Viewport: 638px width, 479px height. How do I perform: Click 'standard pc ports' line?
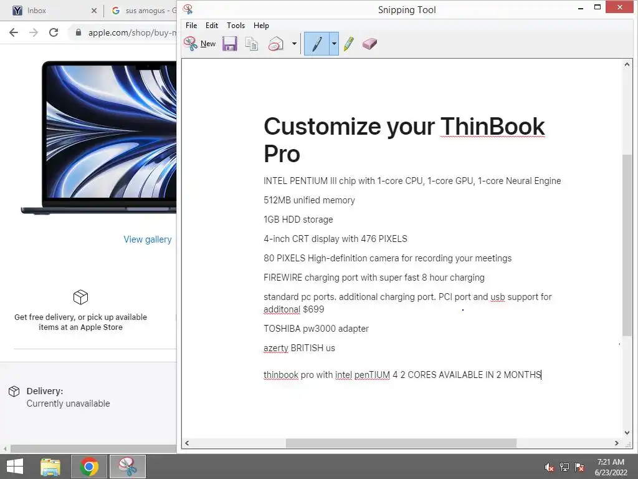[x=407, y=303]
